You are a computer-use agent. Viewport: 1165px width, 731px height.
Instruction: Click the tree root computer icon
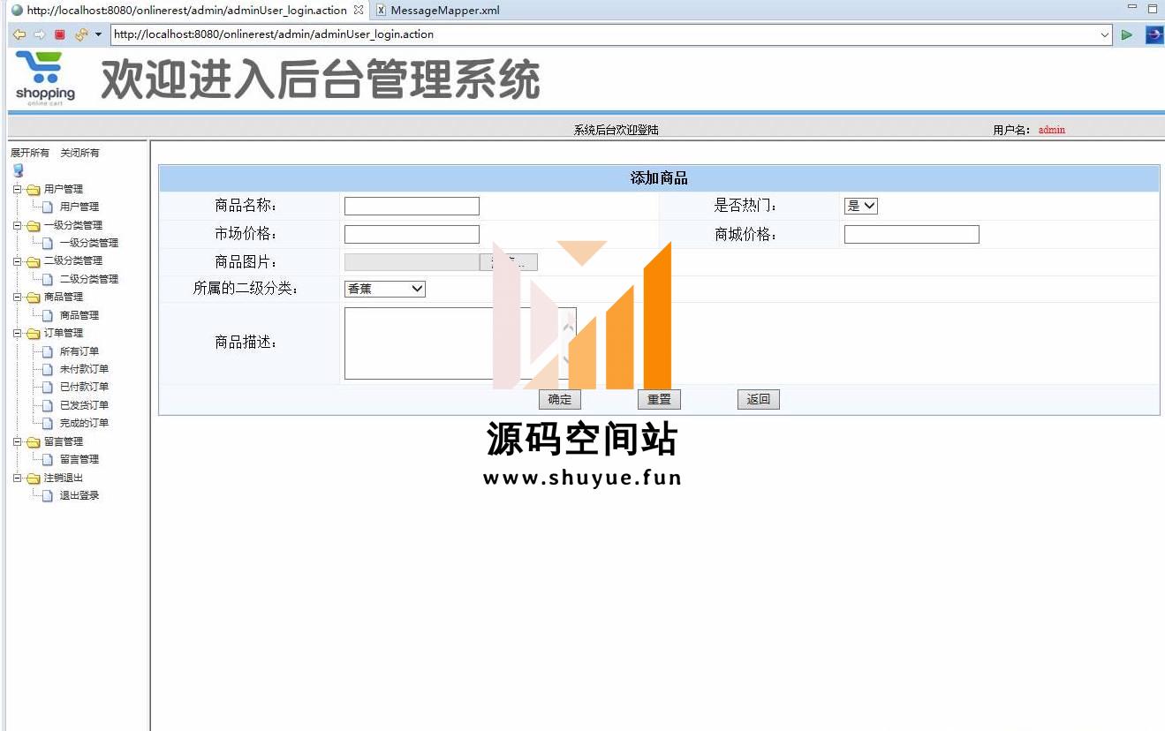[18, 170]
